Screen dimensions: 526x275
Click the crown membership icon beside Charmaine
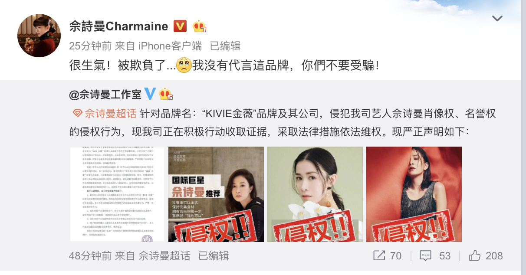(x=199, y=26)
